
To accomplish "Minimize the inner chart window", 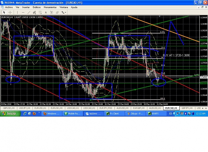I will [199, 7].
